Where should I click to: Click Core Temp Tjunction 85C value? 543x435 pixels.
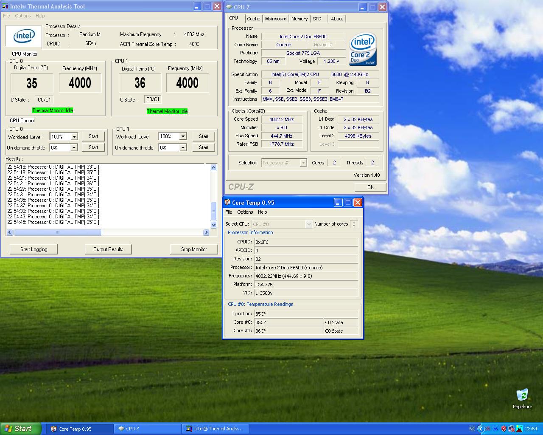(x=306, y=314)
